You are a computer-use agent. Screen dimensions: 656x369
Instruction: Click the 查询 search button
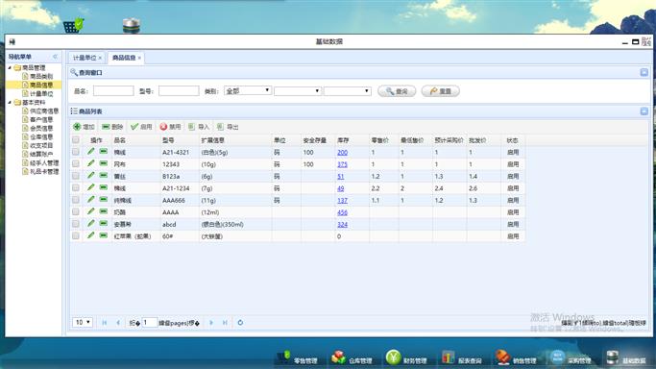click(397, 91)
